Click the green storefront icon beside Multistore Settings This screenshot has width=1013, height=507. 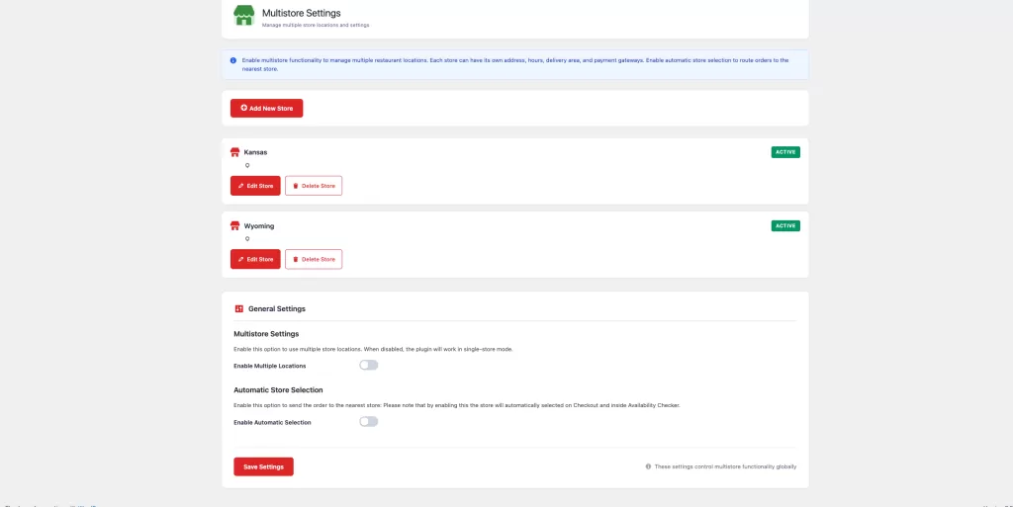[244, 16]
